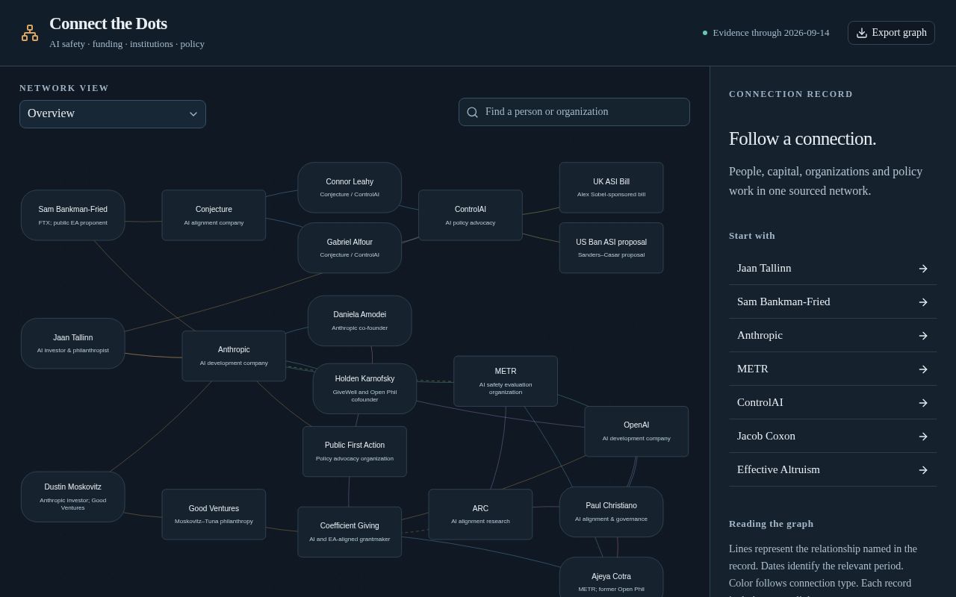Click the arrow icon in the METR row
The image size is (956, 597).
coord(923,369)
